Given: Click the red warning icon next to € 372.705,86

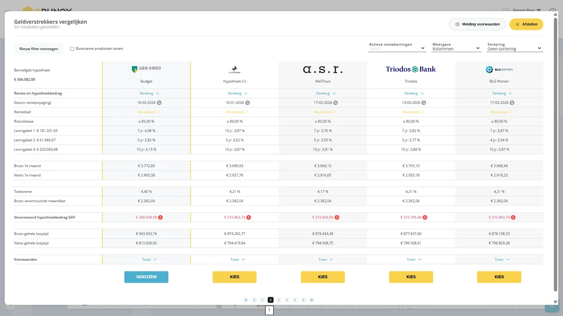Looking at the screenshot, I should tap(425, 217).
